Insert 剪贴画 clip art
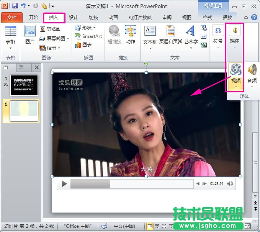Viewport: 260px width, 232px height. [x=50, y=29]
